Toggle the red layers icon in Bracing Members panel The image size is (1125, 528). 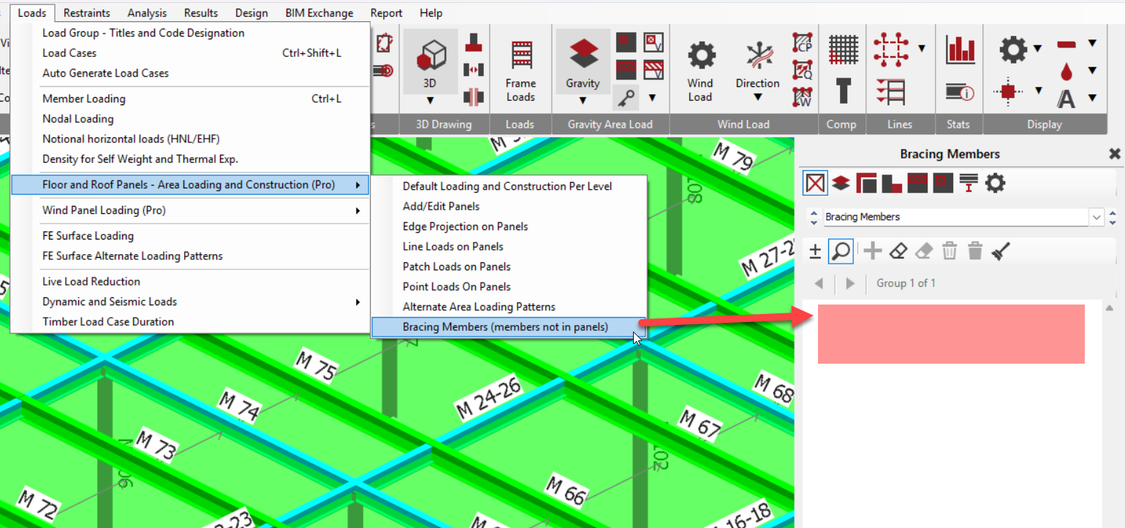tap(841, 183)
